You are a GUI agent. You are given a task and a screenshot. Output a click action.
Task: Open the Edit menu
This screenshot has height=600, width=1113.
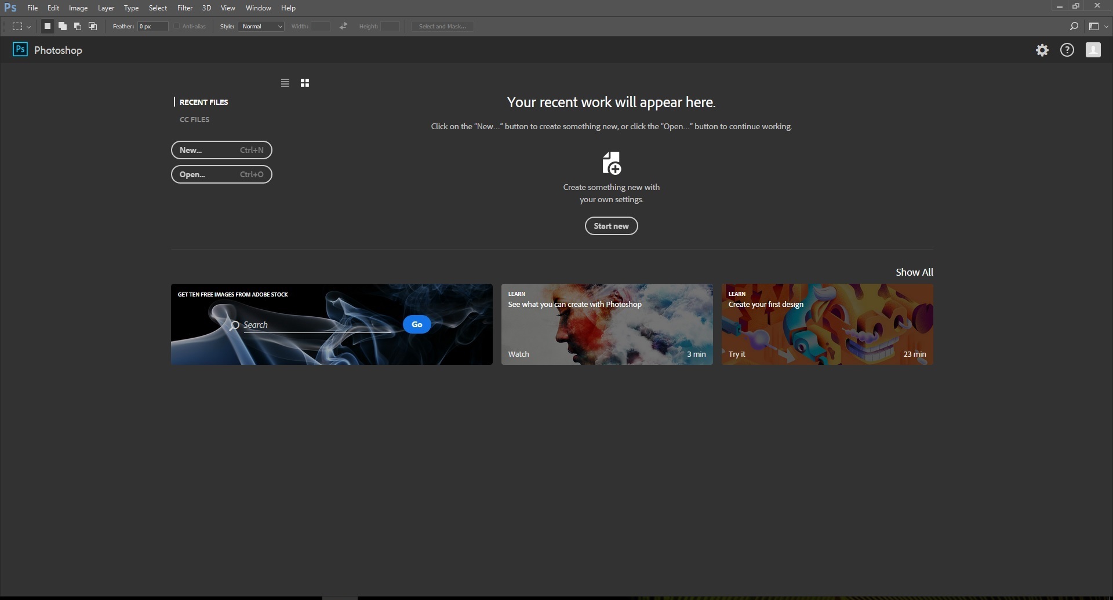pos(53,8)
